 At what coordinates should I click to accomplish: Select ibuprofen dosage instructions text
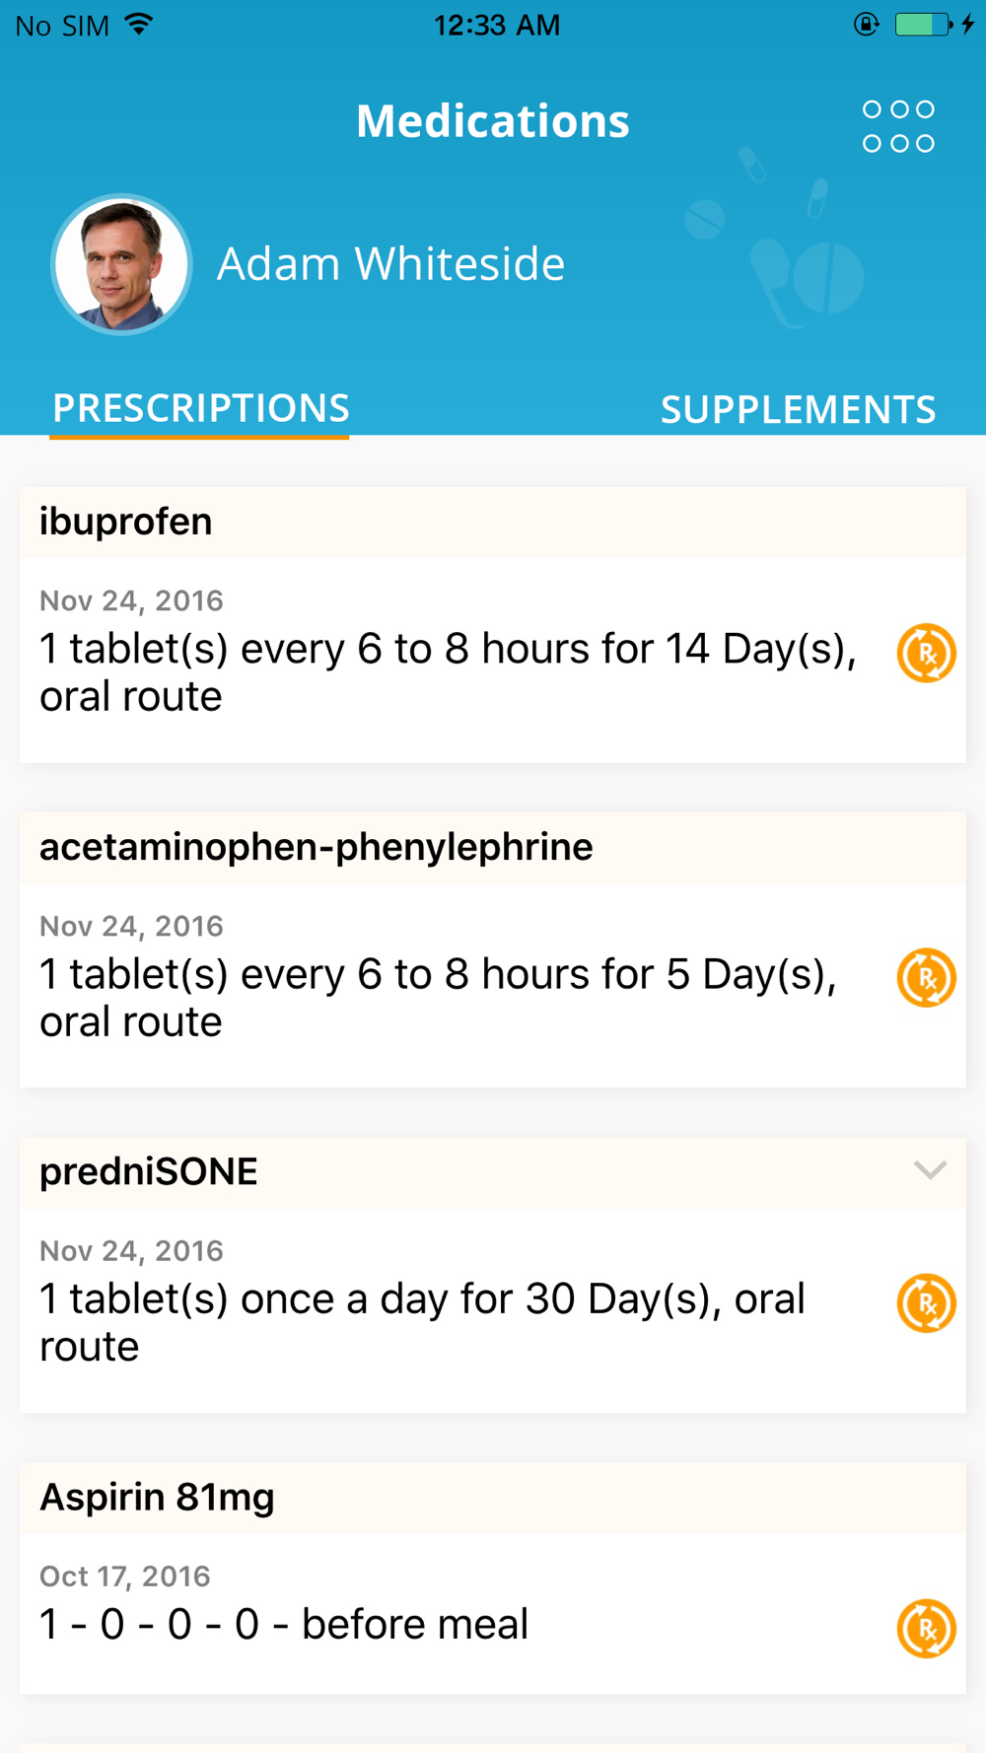click(x=448, y=672)
